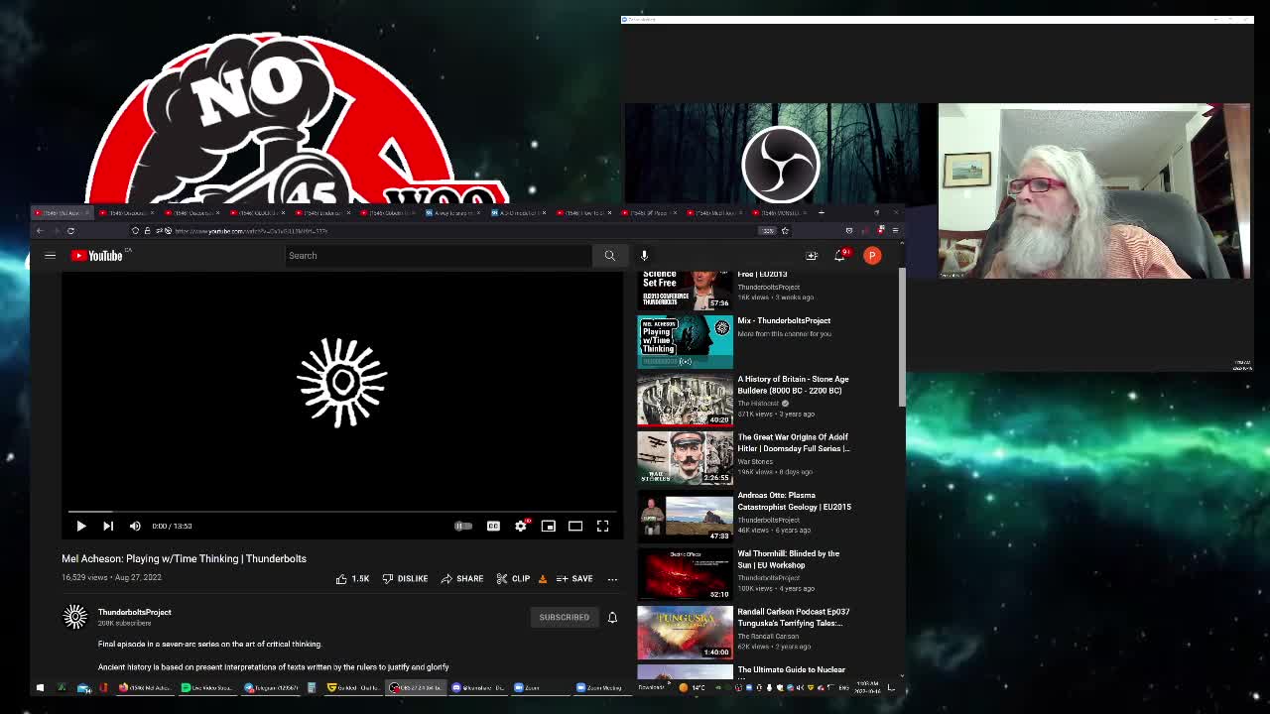The width and height of the screenshot is (1270, 714).
Task: Toggle channel notification bell
Action: [x=612, y=617]
